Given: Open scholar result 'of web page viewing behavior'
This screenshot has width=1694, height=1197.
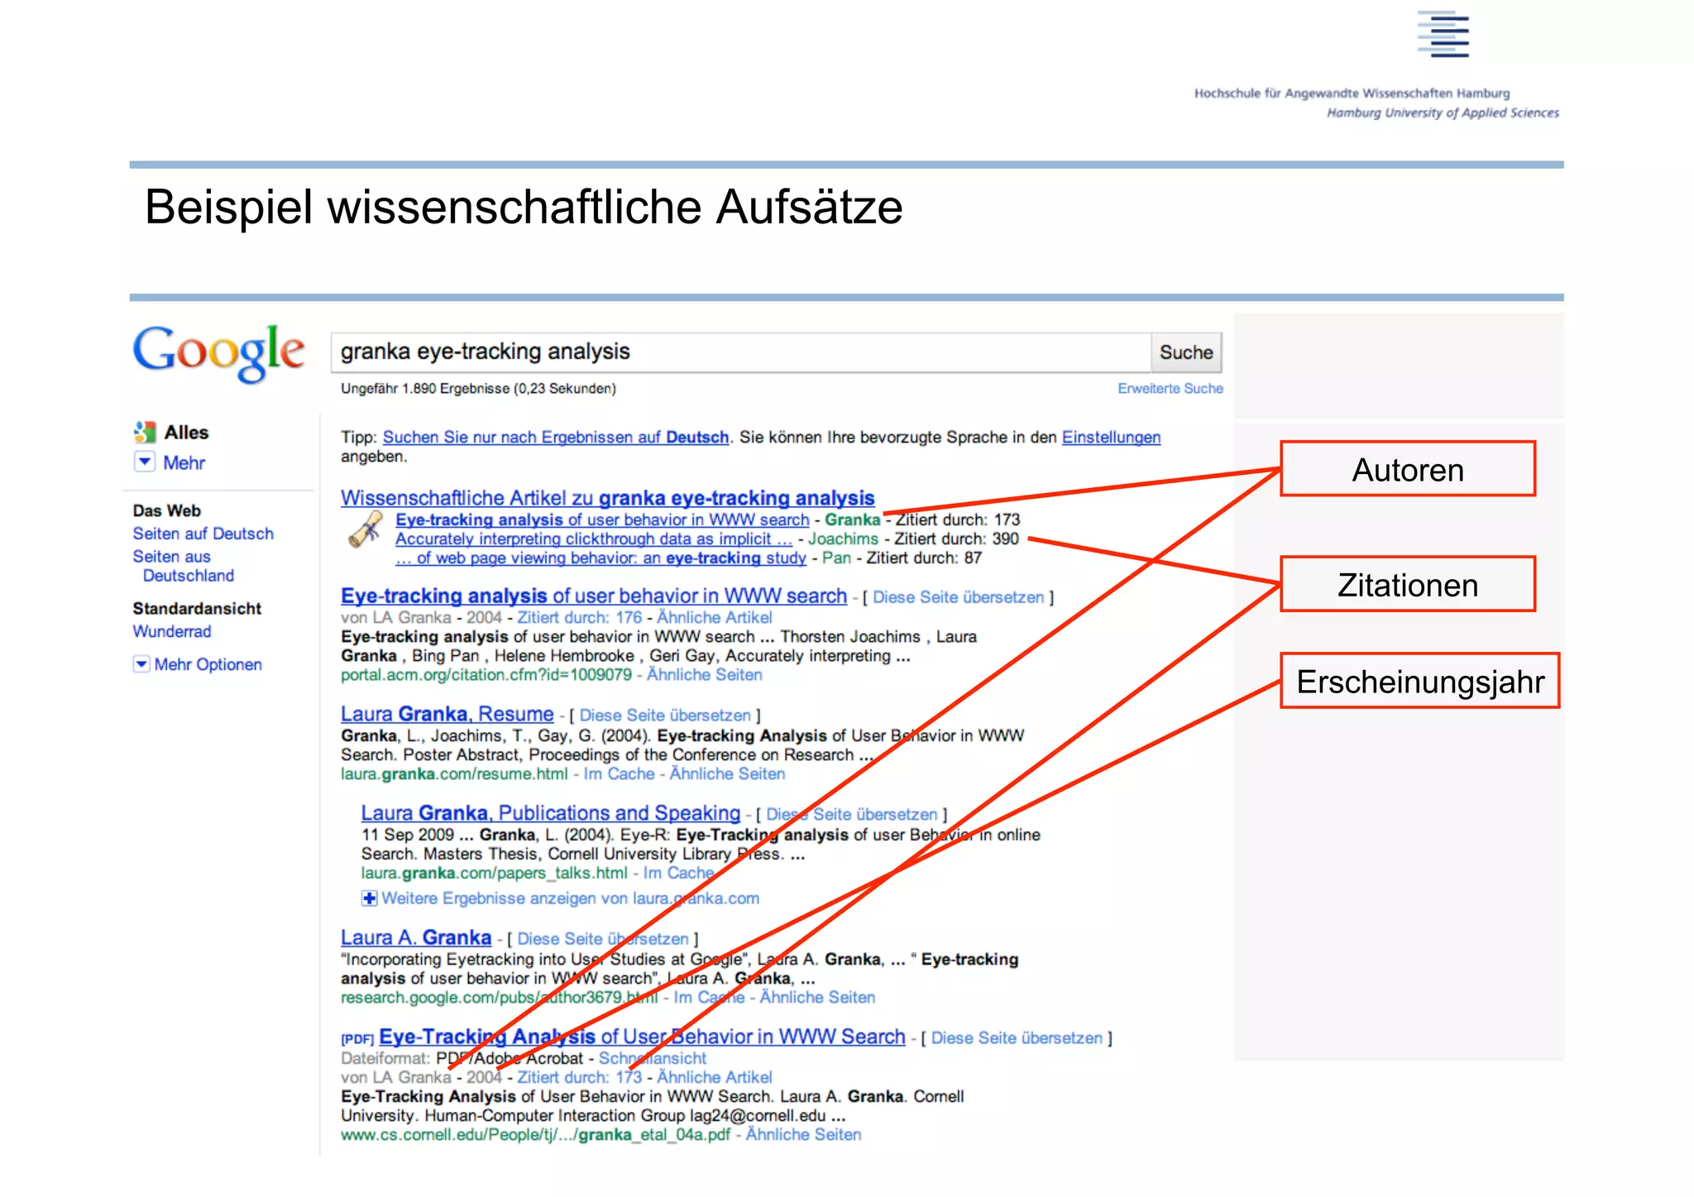Looking at the screenshot, I should point(601,558).
